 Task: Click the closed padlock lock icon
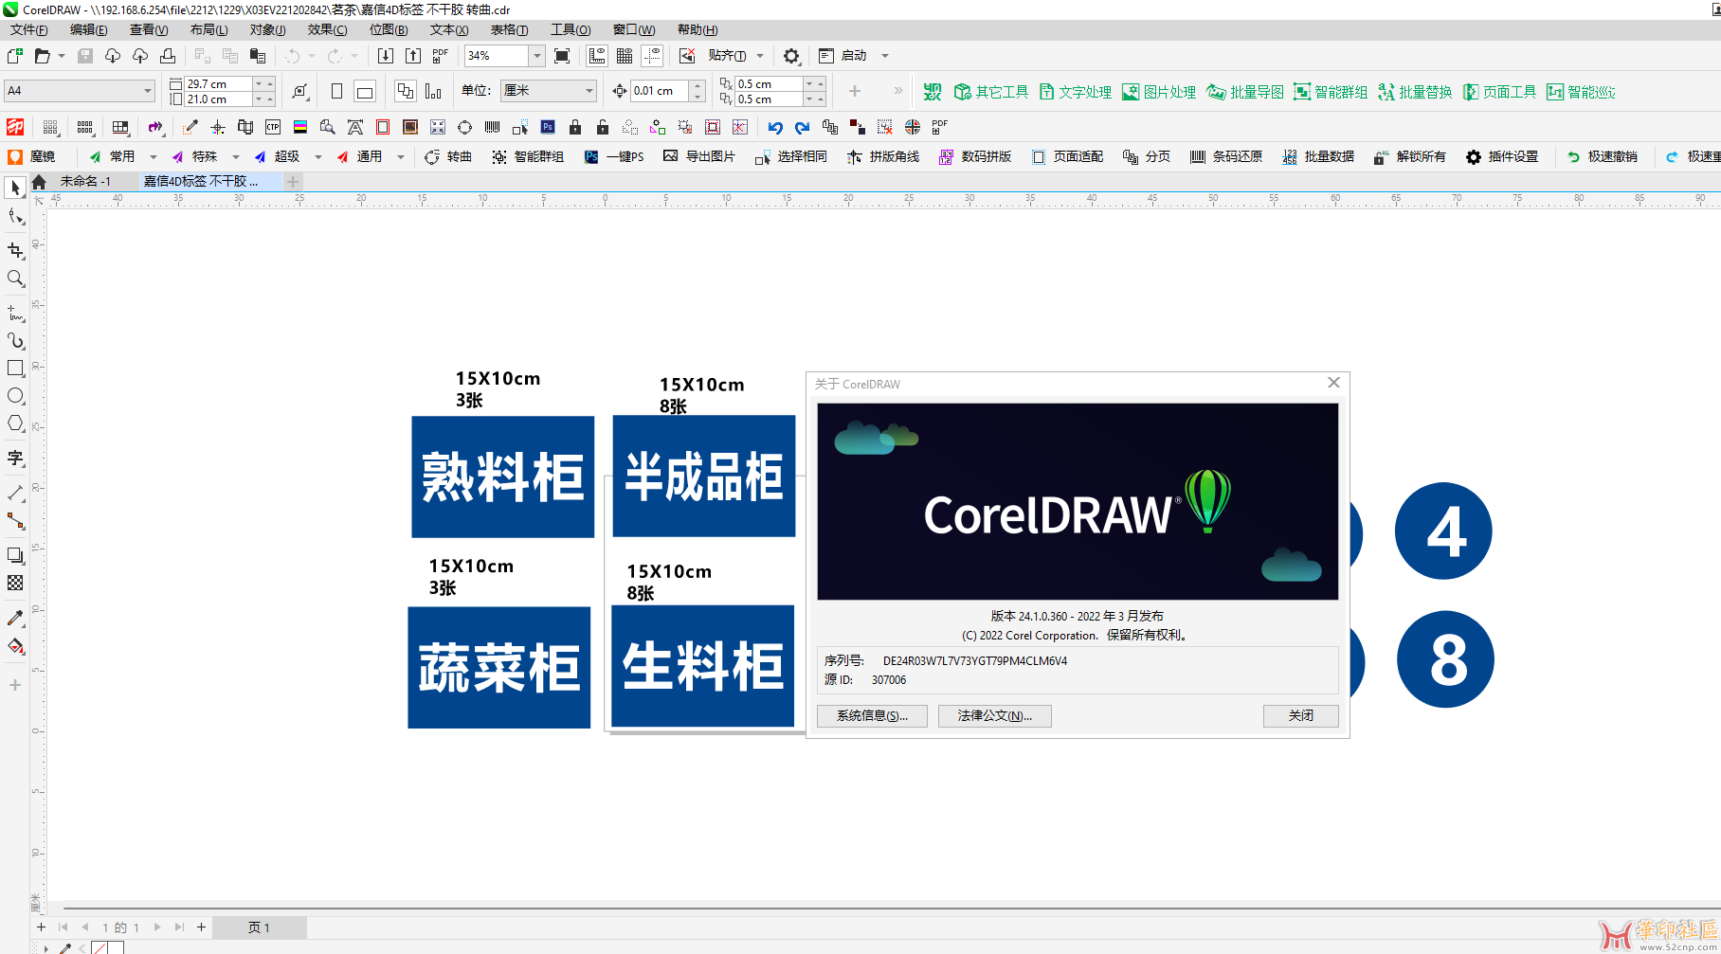tap(575, 127)
